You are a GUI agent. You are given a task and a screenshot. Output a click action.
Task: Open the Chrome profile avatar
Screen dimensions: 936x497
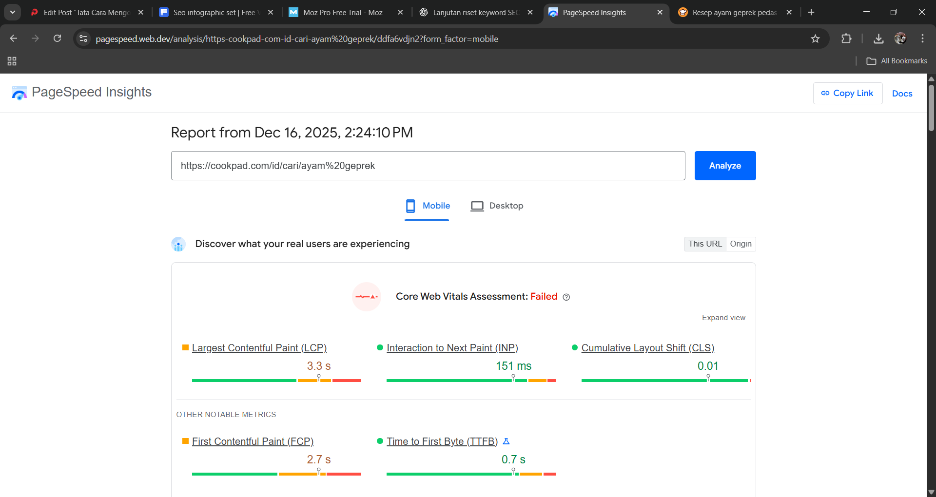pos(900,38)
